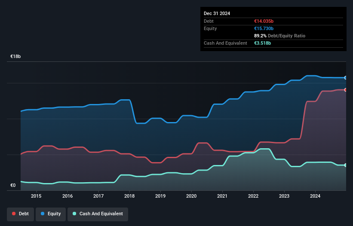This screenshot has height=226, width=353.
Task: Click the teal Cash endpoint marker
Action: 346,165
